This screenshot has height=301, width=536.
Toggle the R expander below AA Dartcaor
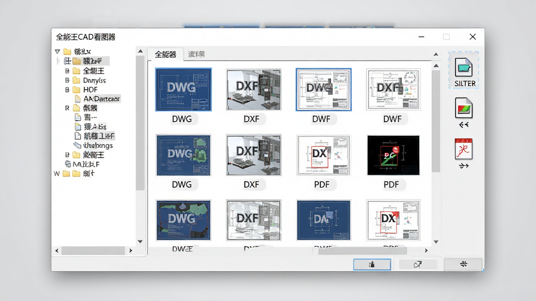68,108
